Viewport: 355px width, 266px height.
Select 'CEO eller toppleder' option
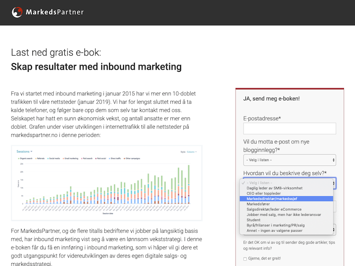(x=286, y=193)
